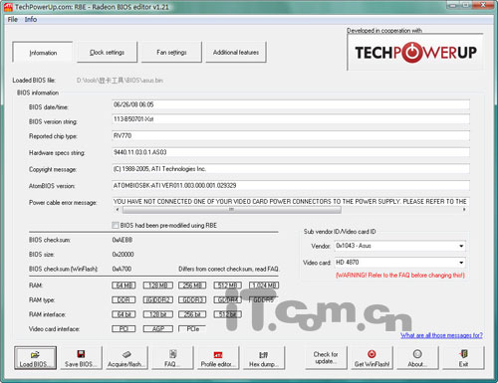
Task: Expand the Vendor dropdown arrow
Action: 461,246
